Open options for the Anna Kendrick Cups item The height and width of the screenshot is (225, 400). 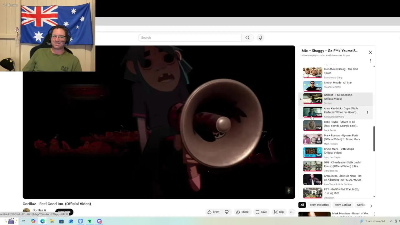367,112
